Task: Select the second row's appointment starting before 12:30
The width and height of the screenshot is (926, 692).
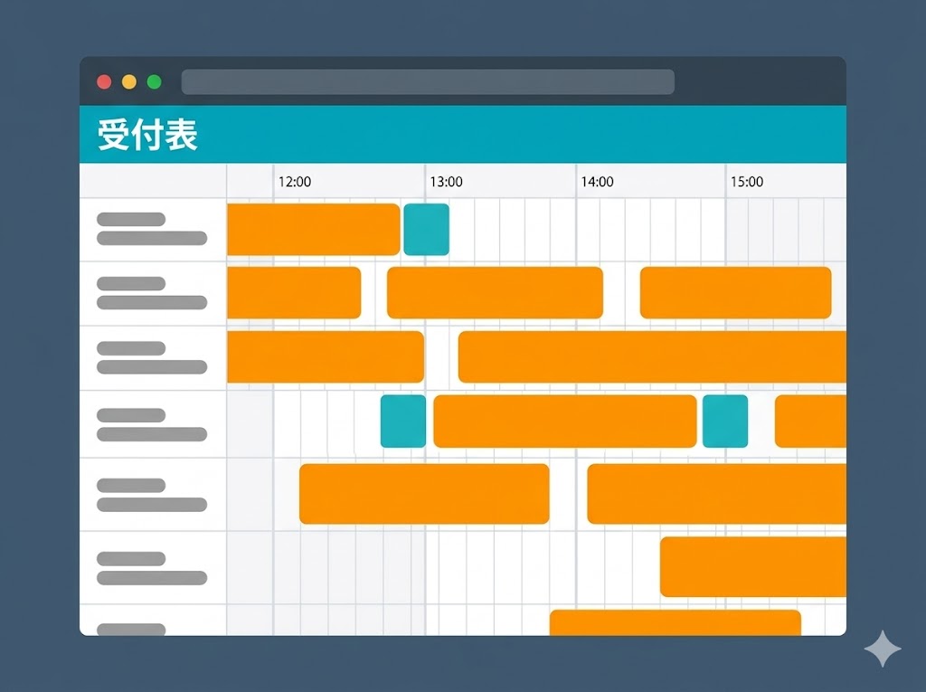Action: pyautogui.click(x=294, y=291)
